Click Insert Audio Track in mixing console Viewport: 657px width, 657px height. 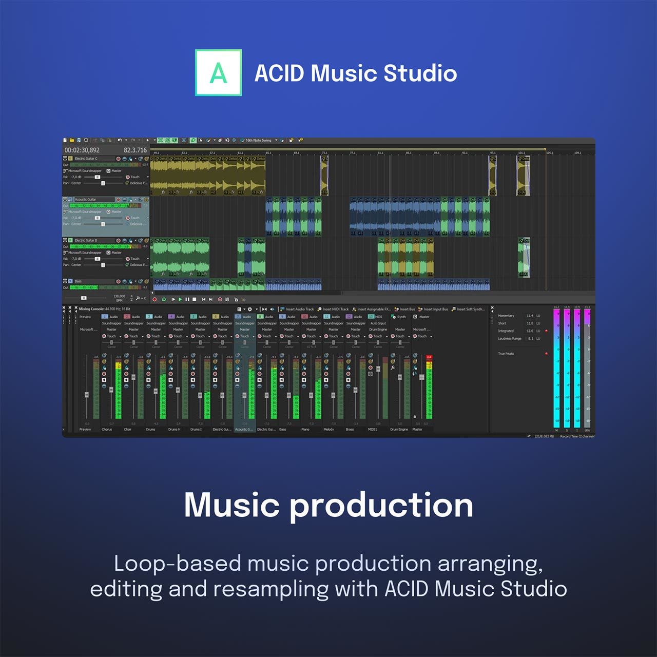[297, 310]
